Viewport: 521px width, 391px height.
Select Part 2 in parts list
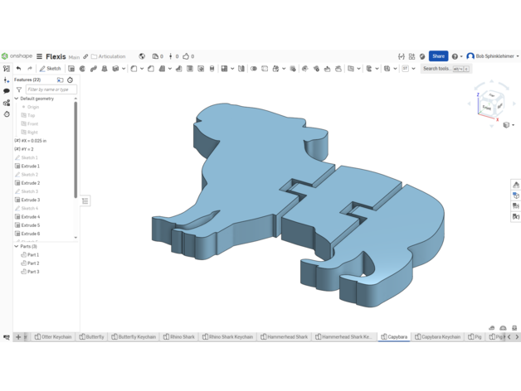pos(32,263)
